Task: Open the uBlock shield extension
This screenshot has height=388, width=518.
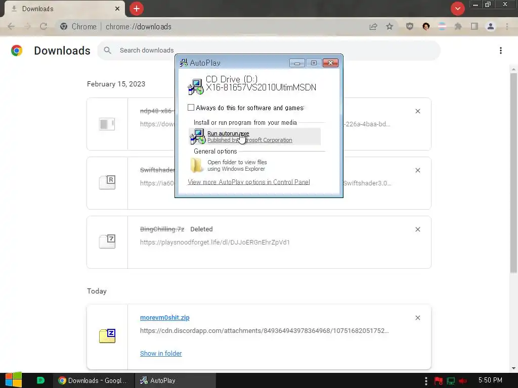Action: click(410, 26)
